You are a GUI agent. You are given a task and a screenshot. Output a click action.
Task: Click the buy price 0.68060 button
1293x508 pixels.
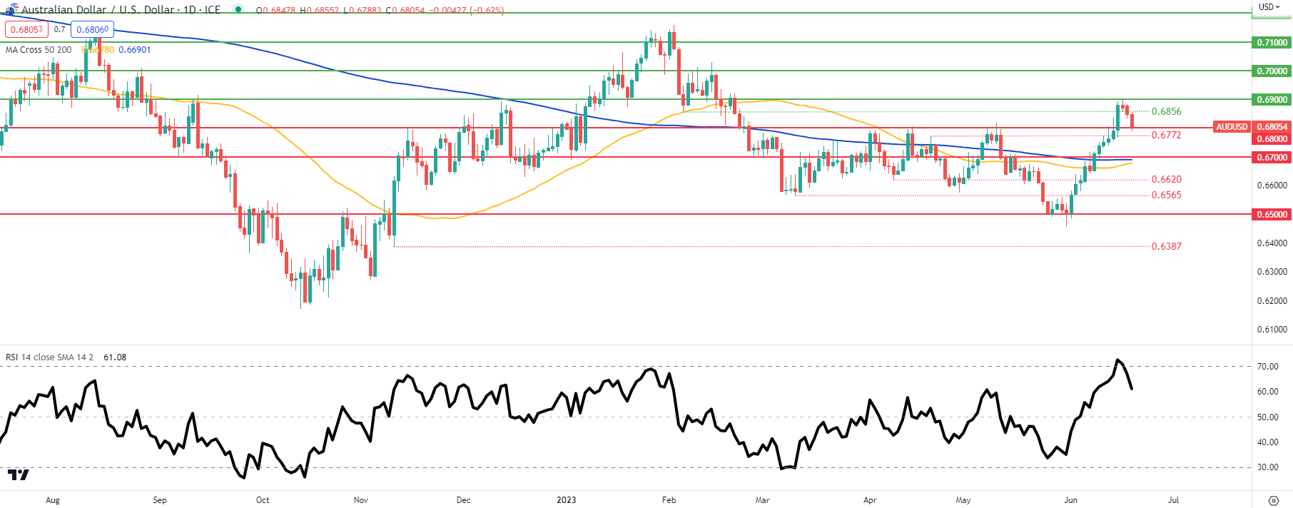click(x=93, y=29)
